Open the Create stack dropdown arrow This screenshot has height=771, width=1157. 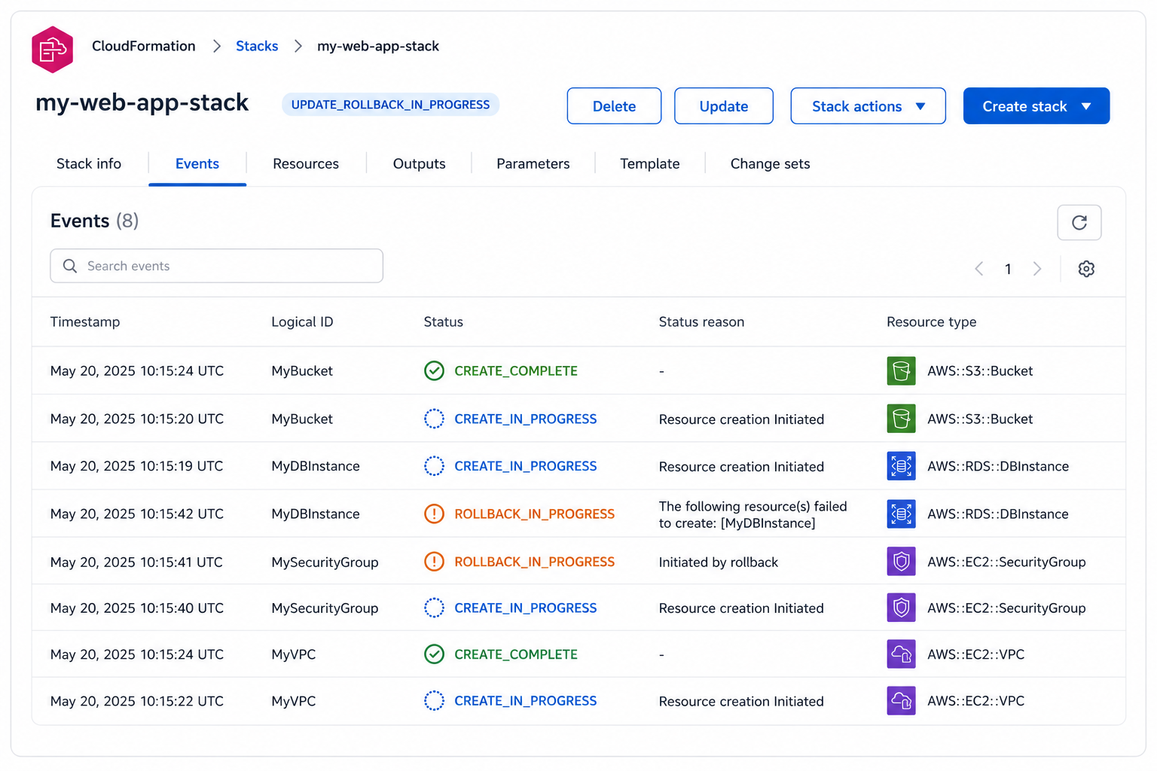click(x=1085, y=106)
